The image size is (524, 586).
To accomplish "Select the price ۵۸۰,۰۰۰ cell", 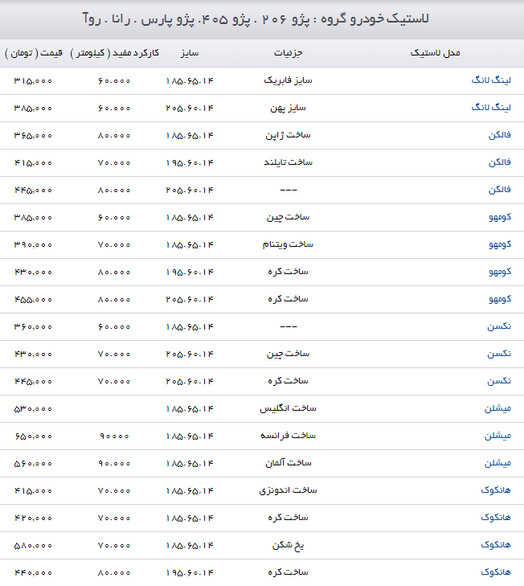I will (x=33, y=545).
